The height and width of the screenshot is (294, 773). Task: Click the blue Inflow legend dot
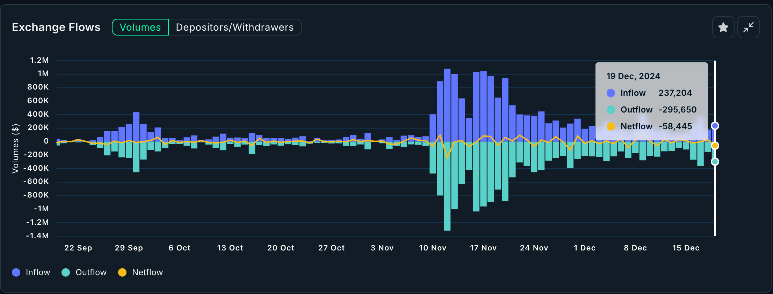click(x=16, y=272)
